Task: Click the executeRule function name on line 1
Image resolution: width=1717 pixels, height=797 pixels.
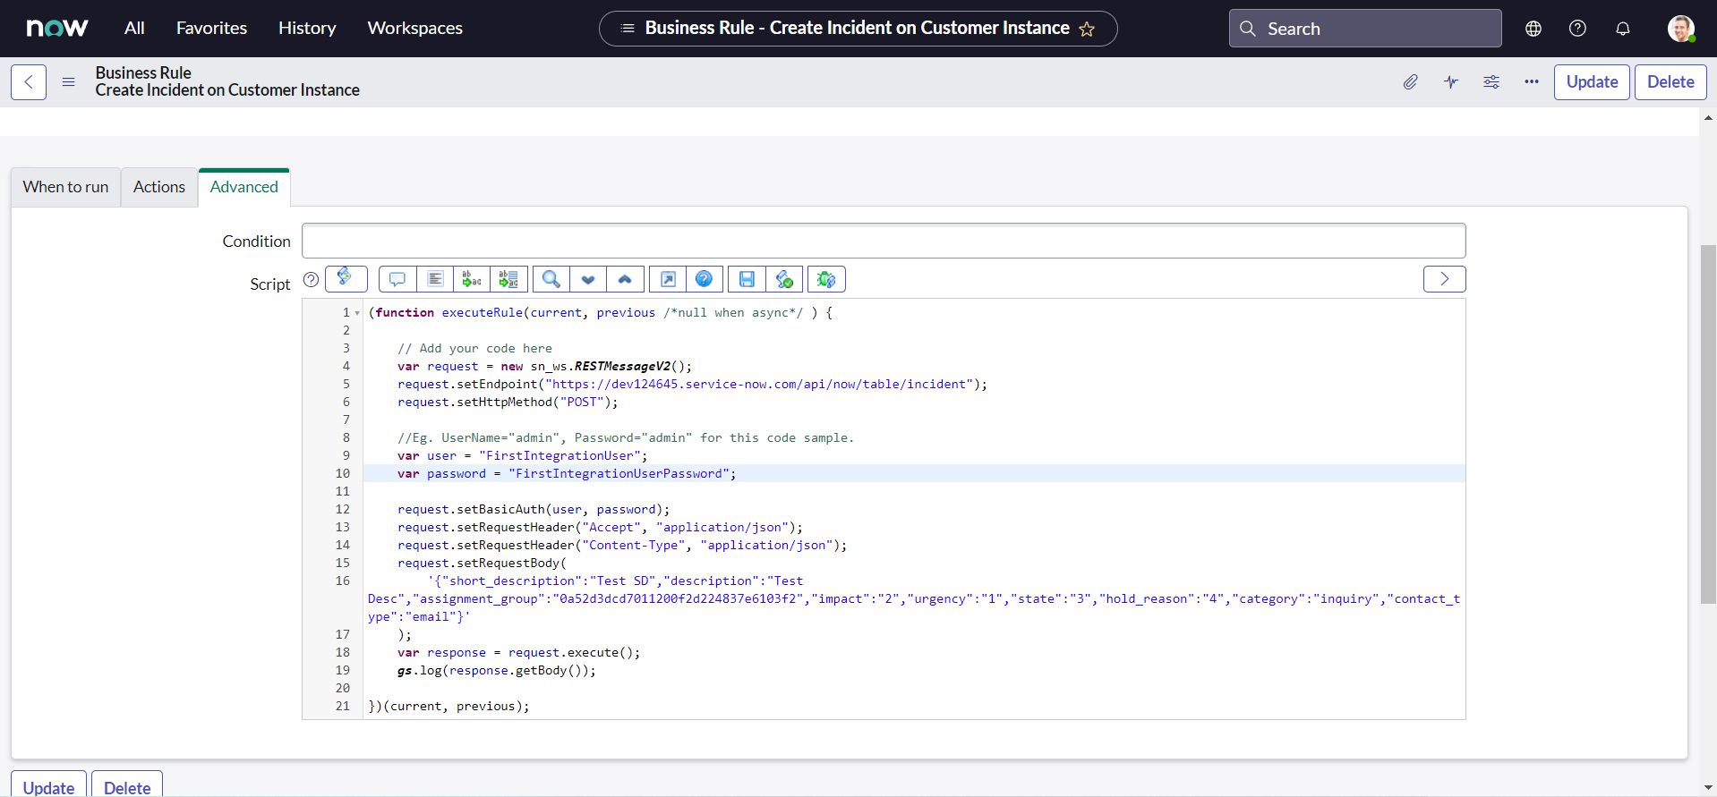Action: pyautogui.click(x=483, y=313)
